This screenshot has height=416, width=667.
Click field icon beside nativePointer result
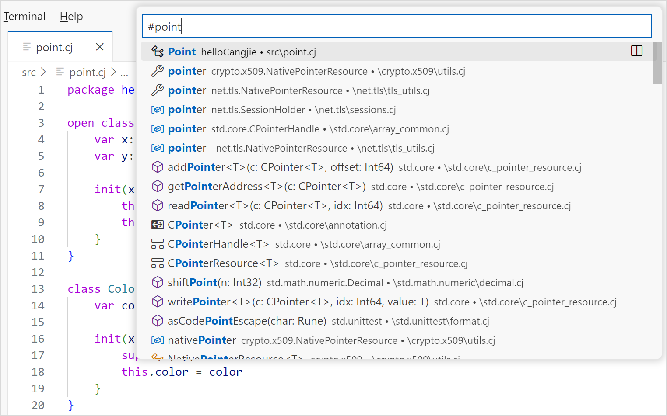(x=158, y=340)
